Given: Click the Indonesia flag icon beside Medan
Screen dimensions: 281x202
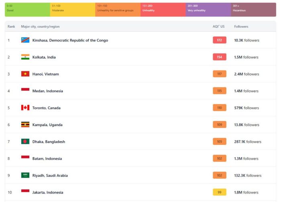Looking at the screenshot, I should [25, 91].
